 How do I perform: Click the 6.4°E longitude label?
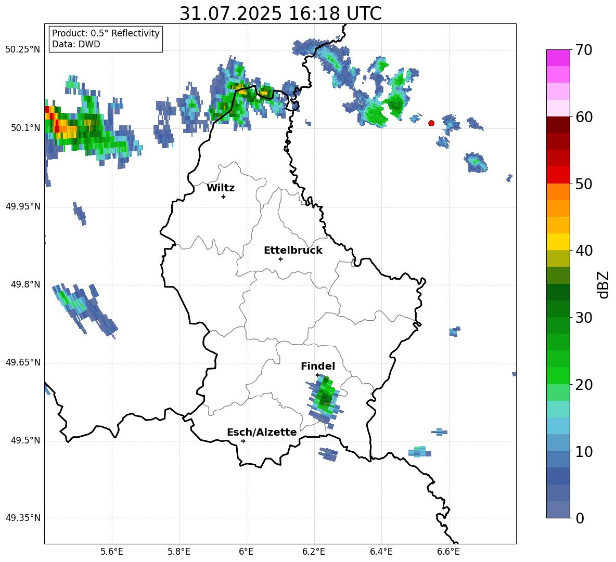coord(381,552)
